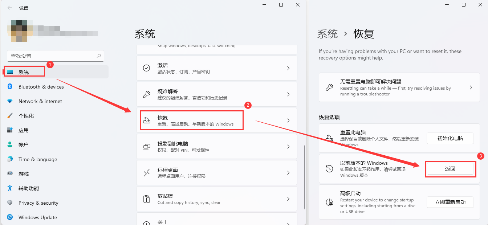Open 辅助功能 accessibility sidebar item
The height and width of the screenshot is (225, 488).
[28, 188]
